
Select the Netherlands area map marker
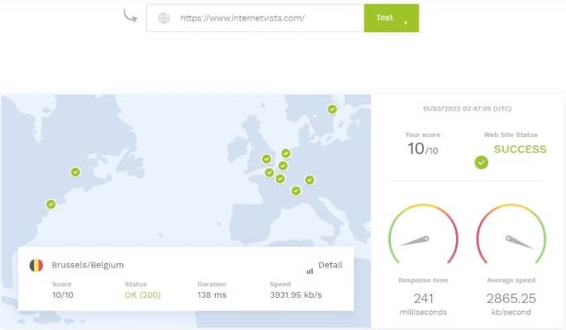click(286, 153)
